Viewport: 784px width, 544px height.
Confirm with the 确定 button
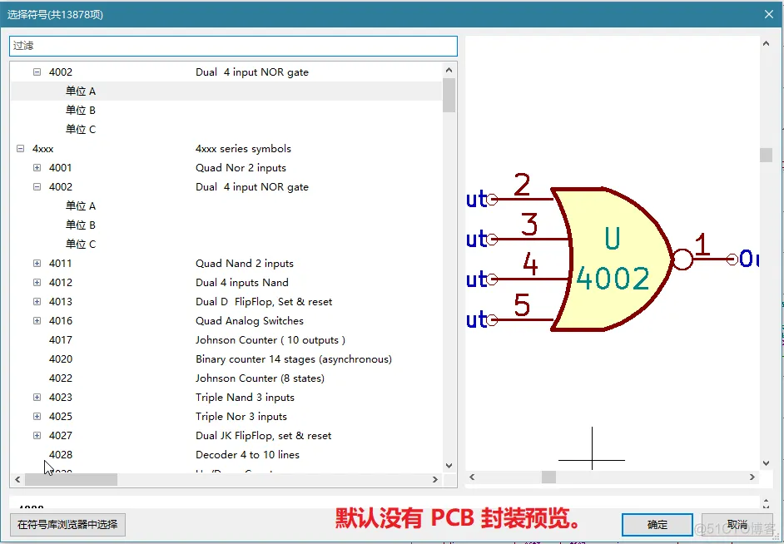pos(657,525)
